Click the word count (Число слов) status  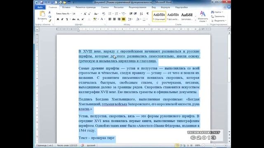click(x=67, y=145)
